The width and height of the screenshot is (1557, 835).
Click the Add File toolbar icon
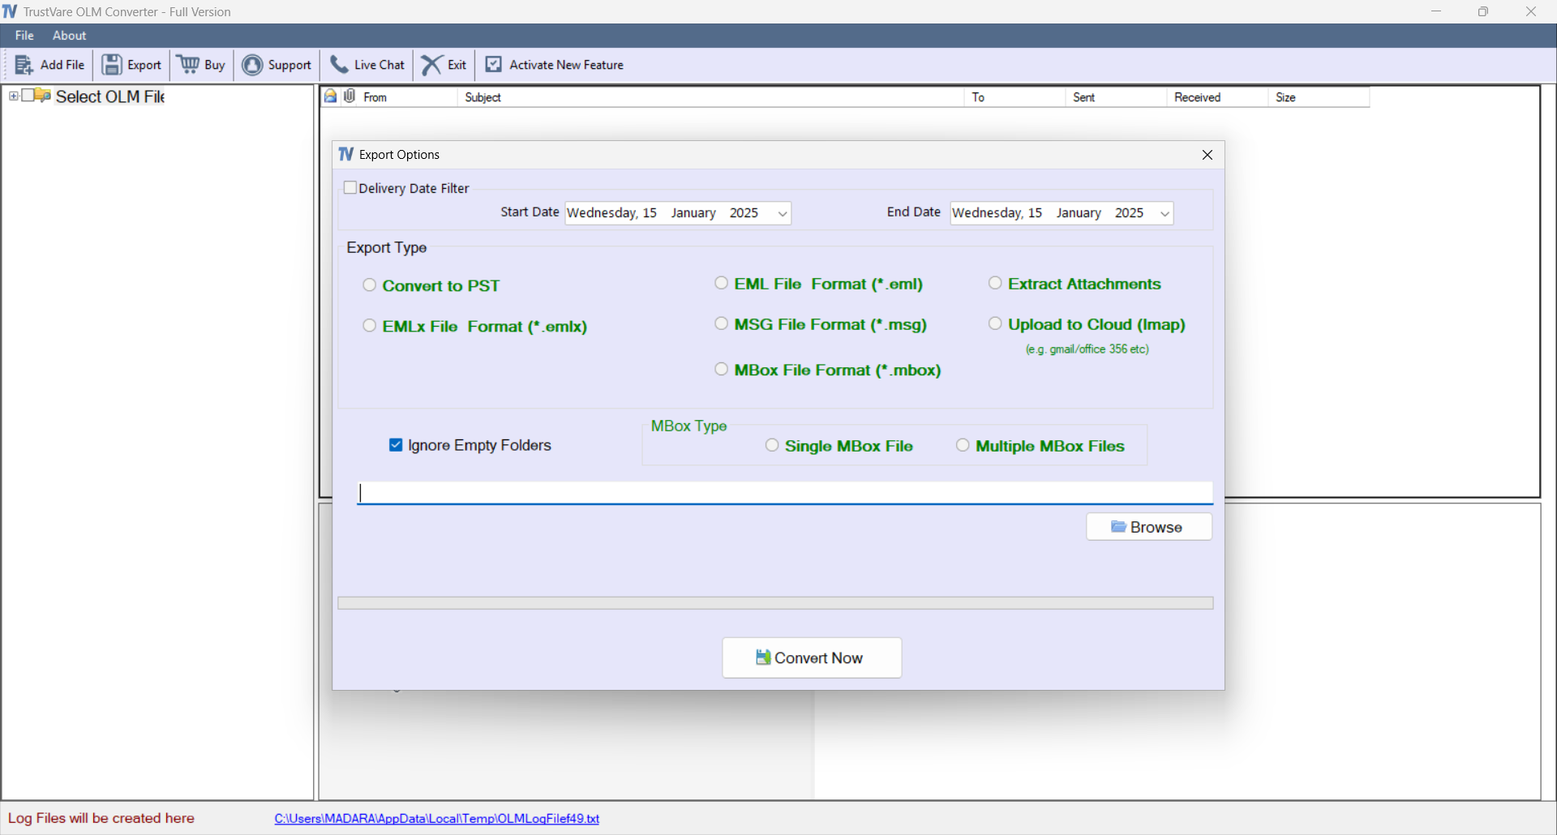24,65
